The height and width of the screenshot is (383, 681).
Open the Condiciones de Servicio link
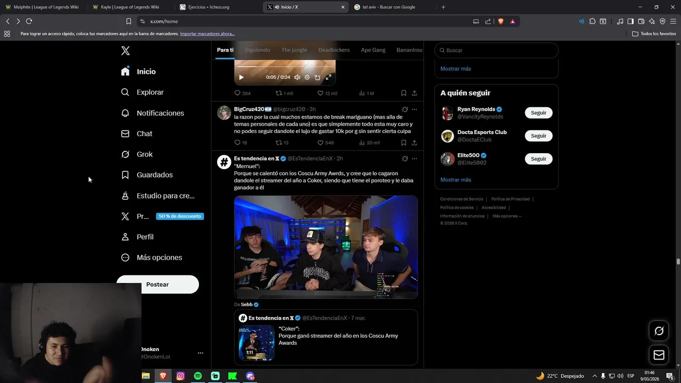(x=461, y=199)
